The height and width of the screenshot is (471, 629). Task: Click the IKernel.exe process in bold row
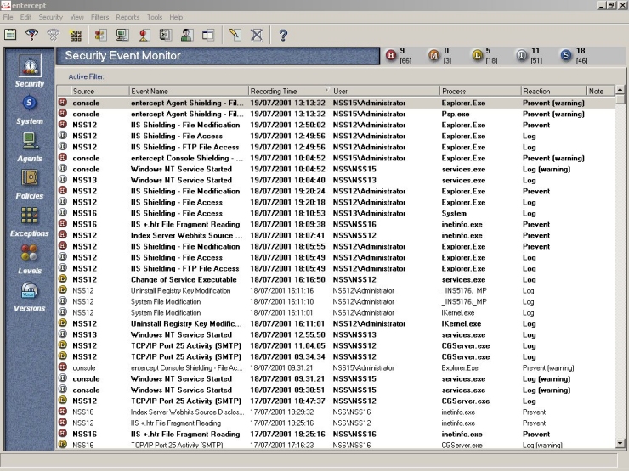462,323
